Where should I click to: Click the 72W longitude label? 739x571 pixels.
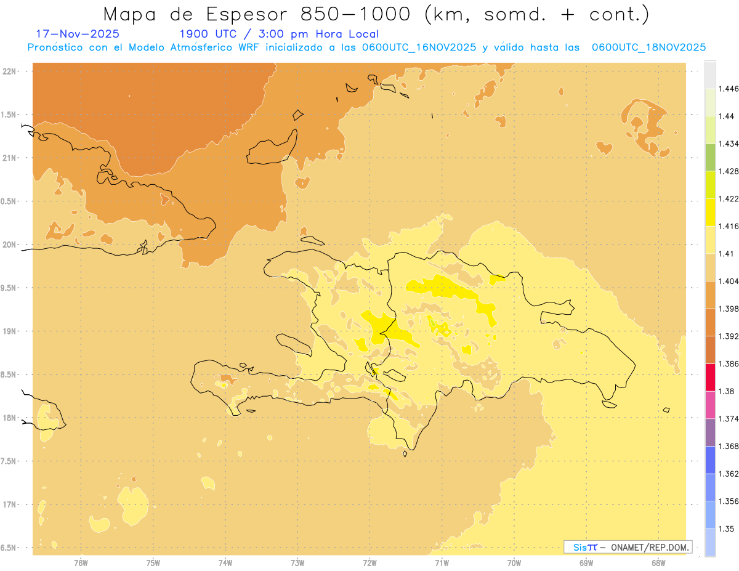point(369,562)
